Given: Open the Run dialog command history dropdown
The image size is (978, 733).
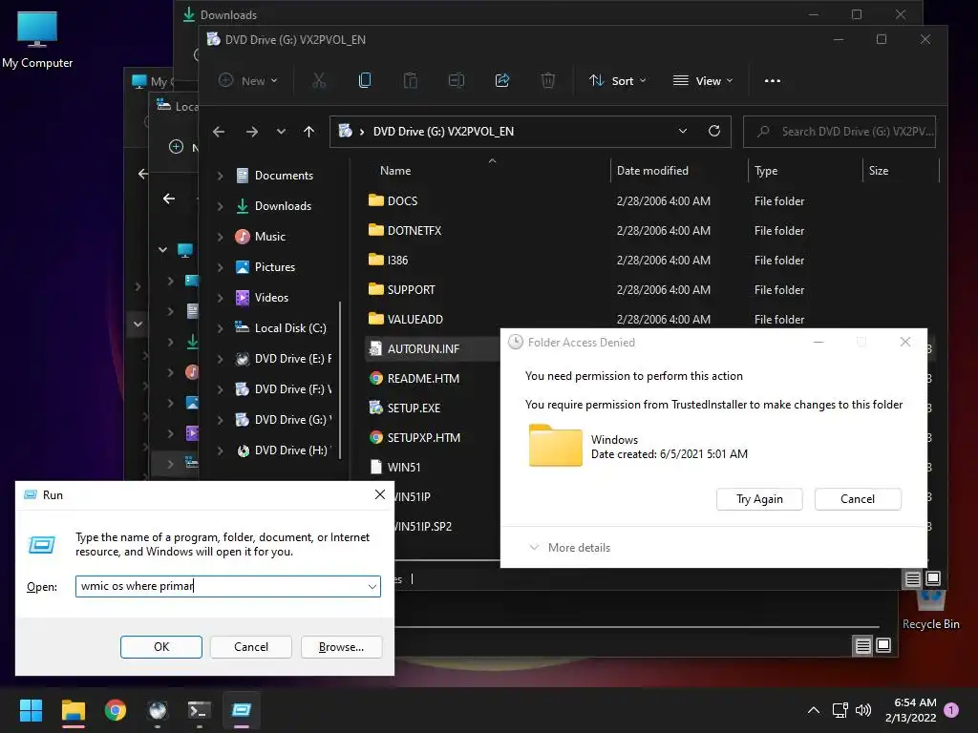Looking at the screenshot, I should tap(372, 587).
